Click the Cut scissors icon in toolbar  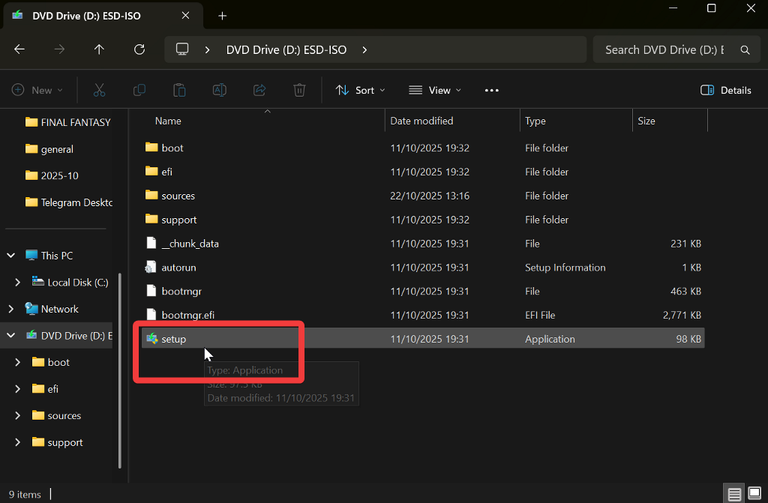click(x=99, y=90)
